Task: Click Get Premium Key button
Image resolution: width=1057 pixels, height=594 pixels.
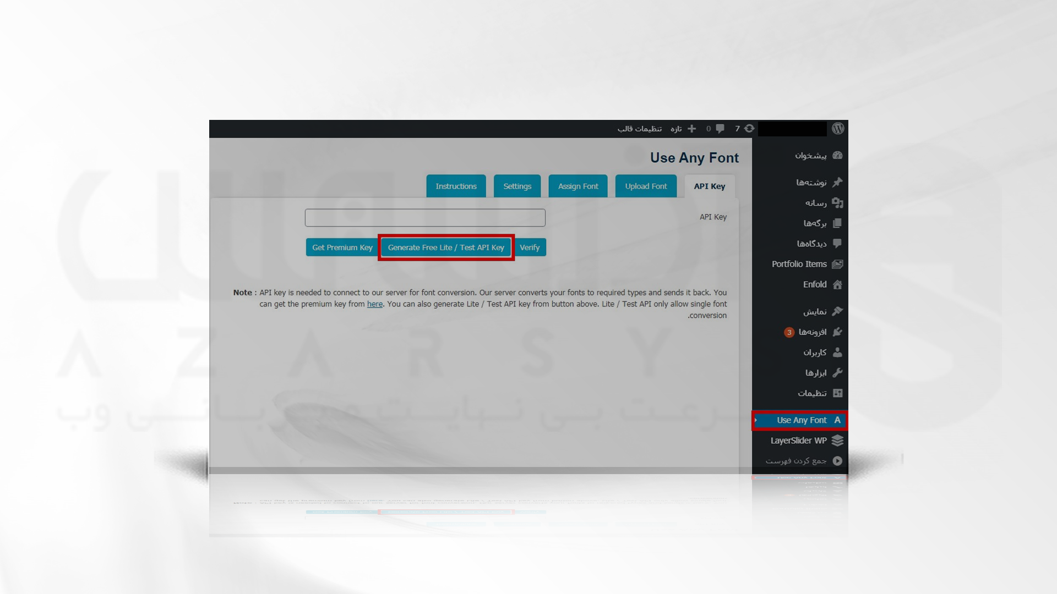Action: tap(342, 248)
